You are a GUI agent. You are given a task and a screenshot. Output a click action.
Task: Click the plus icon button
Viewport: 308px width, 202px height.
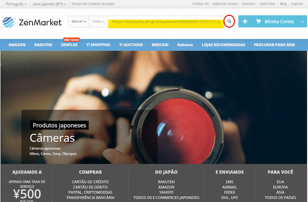click(x=245, y=21)
